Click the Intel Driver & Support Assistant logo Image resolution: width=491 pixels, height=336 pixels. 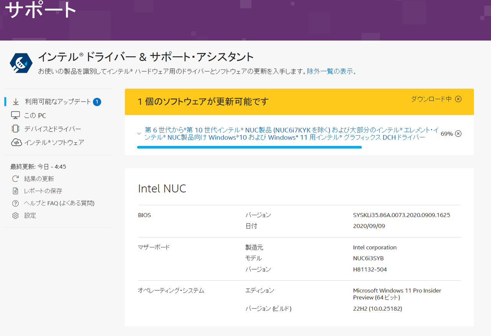tap(21, 63)
